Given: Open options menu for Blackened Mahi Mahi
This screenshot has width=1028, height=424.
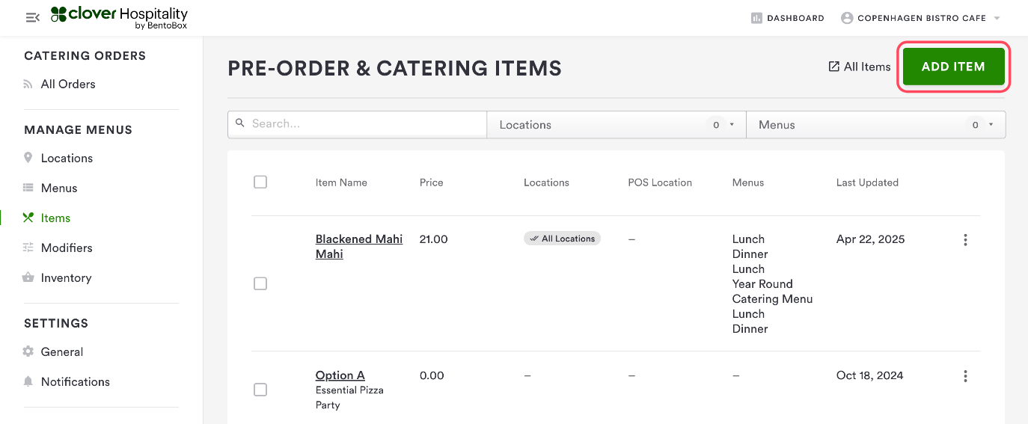Looking at the screenshot, I should (965, 240).
